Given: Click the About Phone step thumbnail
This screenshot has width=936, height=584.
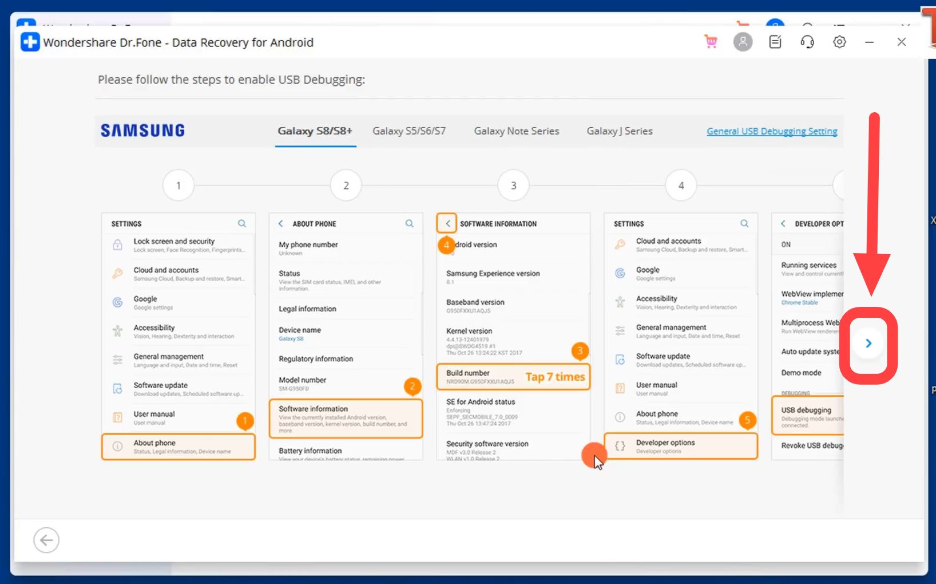Looking at the screenshot, I should [x=346, y=337].
